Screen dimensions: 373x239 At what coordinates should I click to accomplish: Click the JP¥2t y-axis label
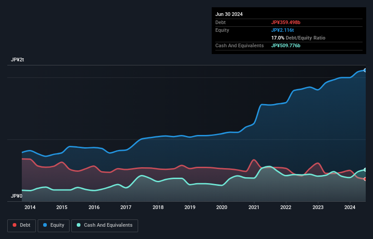pyautogui.click(x=17, y=60)
